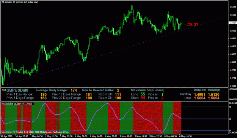Click the 1.5145 price axis label
The height and width of the screenshot is (138, 237).
point(233,7)
